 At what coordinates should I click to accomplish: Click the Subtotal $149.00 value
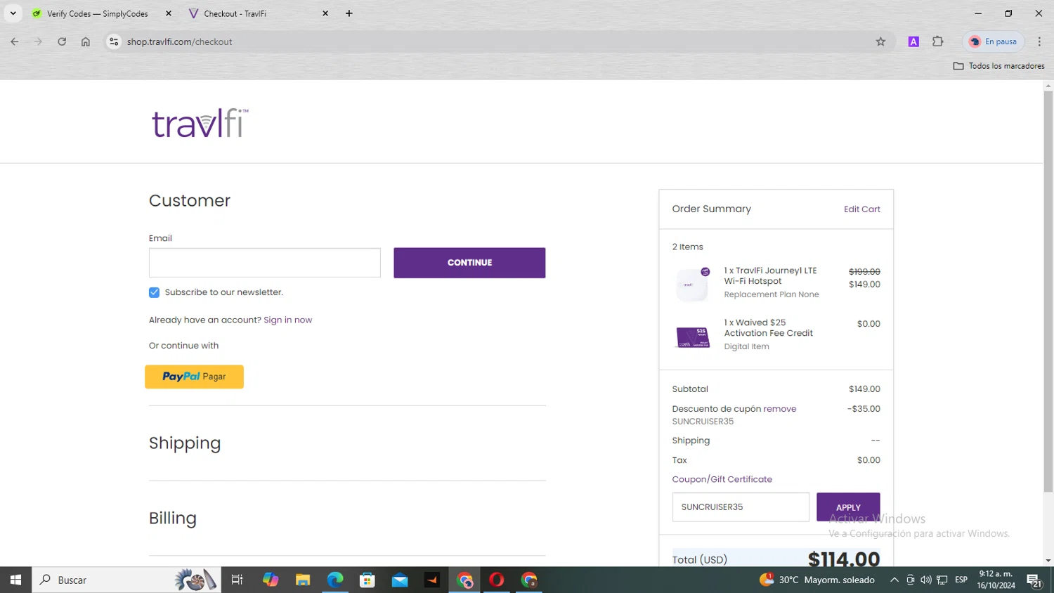coord(864,389)
